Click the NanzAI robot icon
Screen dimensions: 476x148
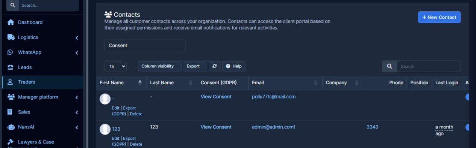pyautogui.click(x=11, y=127)
